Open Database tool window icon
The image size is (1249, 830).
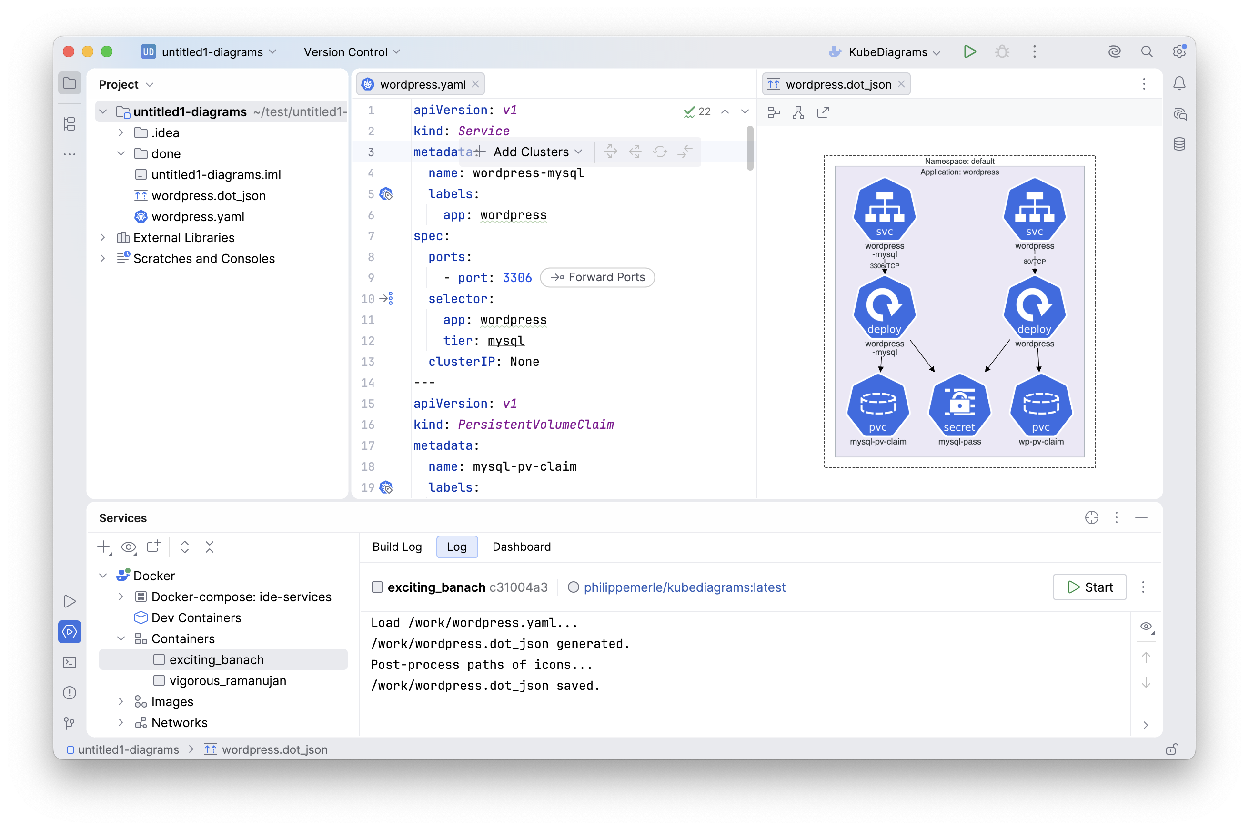tap(1179, 144)
